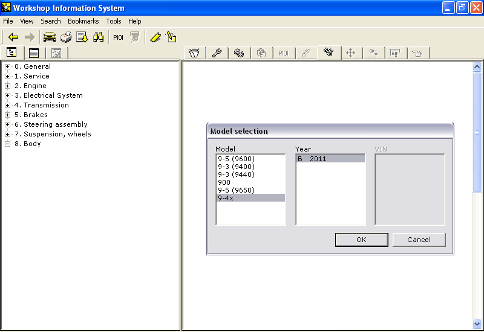The width and height of the screenshot is (484, 332).
Task: Click the grey forward arrow
Action: (30, 37)
